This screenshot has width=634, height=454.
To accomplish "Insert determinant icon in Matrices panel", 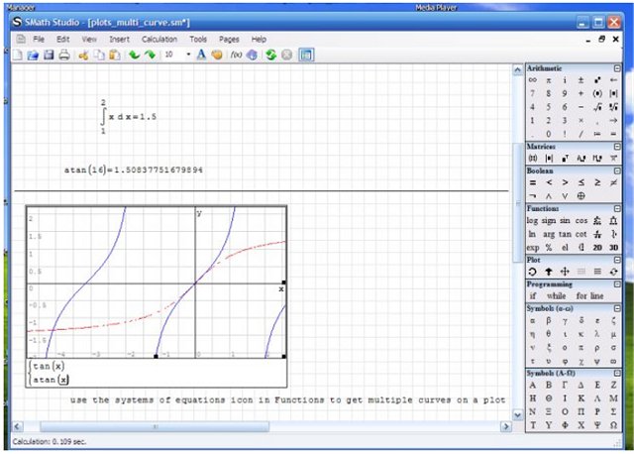I will tap(549, 159).
